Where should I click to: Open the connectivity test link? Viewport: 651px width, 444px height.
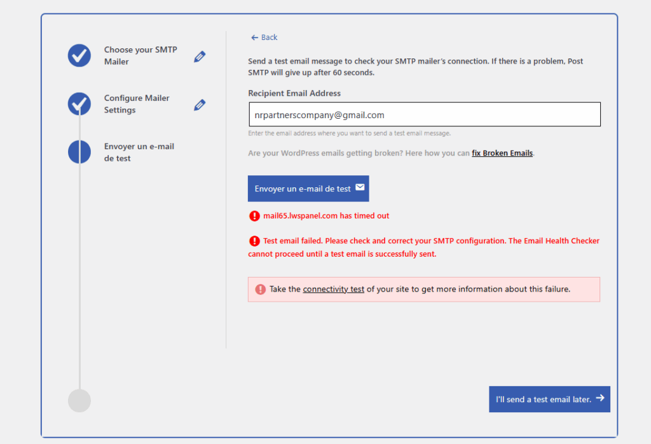point(333,289)
